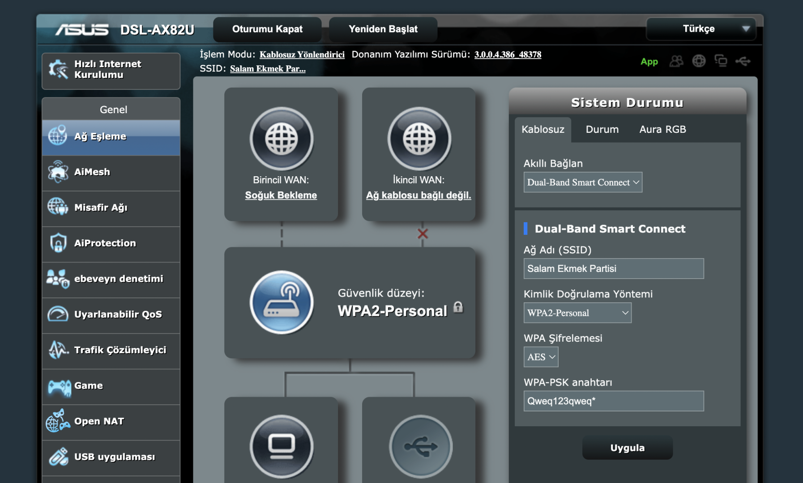The width and height of the screenshot is (803, 483).
Task: Click the ebeveyn denetimi family icon
Action: (58, 279)
